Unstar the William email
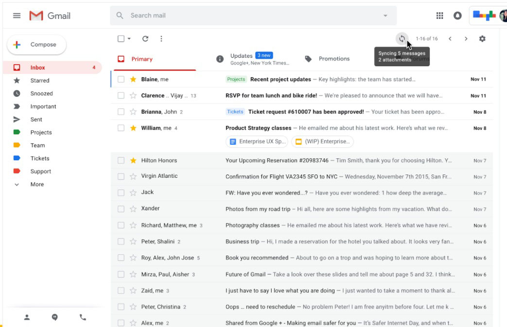 133,128
